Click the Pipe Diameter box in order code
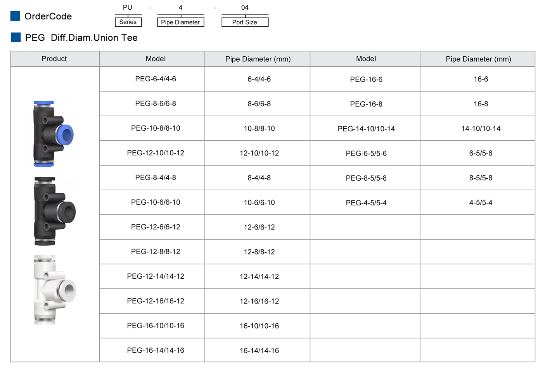Viewport: 543px width, 376px height. pyautogui.click(x=180, y=22)
